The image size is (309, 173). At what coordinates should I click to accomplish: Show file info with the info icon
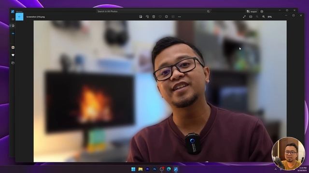pos(167,17)
